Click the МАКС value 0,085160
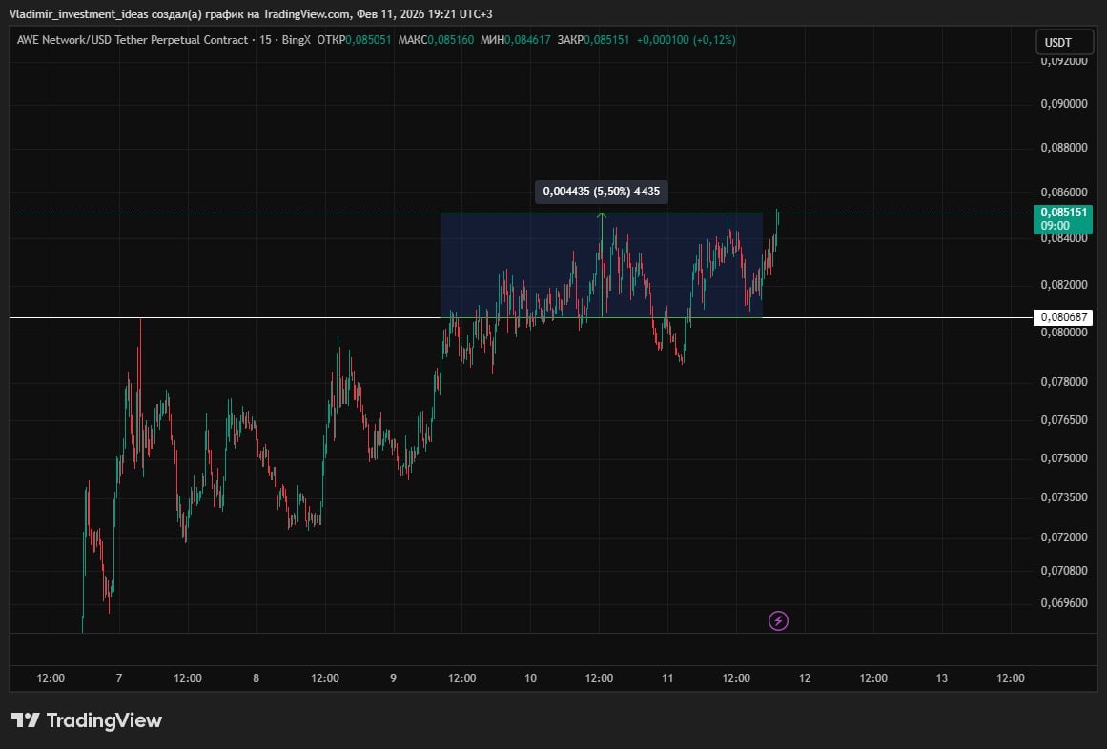 [x=450, y=40]
